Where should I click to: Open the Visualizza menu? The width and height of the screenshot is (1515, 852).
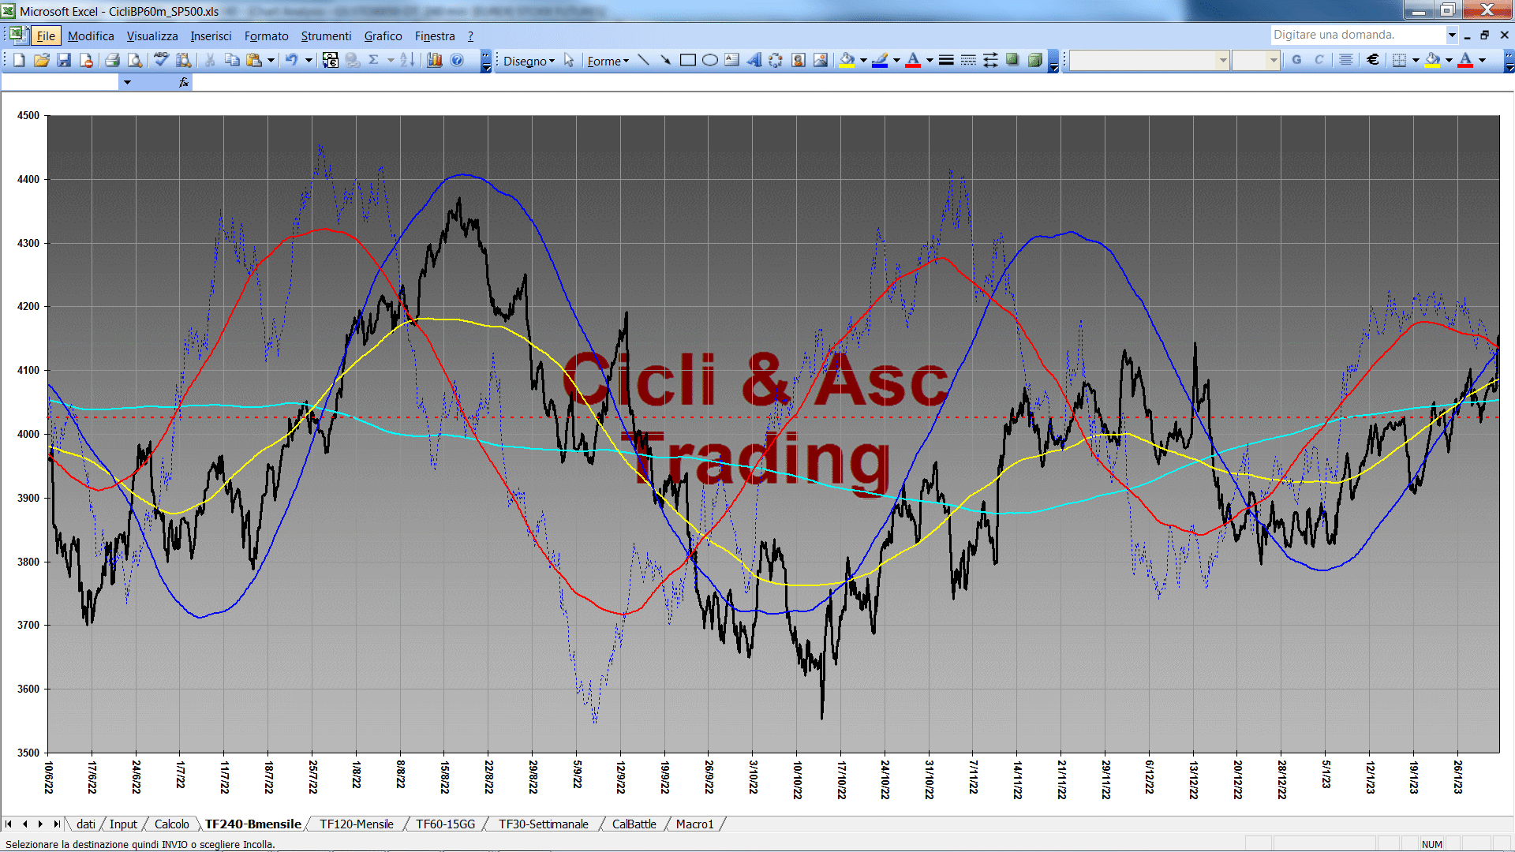point(152,35)
